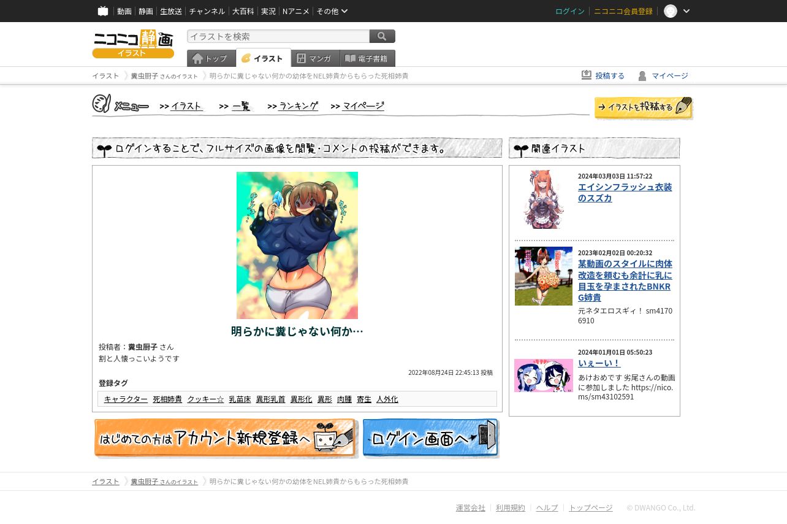The height and width of the screenshot is (524, 787).
Task: Click the user avatar icon
Action: tap(671, 11)
